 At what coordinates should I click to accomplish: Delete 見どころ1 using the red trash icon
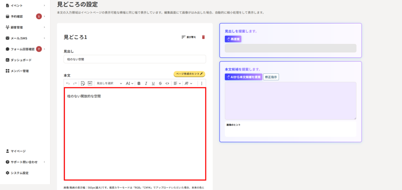pyautogui.click(x=203, y=37)
